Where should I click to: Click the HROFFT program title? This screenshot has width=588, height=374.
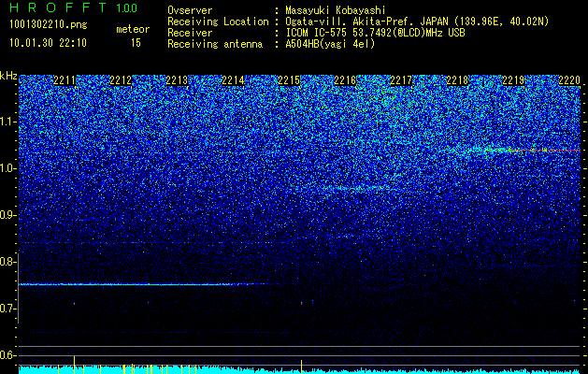click(58, 7)
